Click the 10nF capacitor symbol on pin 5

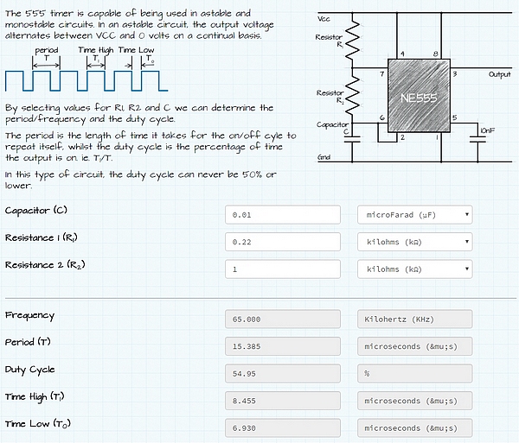point(477,139)
